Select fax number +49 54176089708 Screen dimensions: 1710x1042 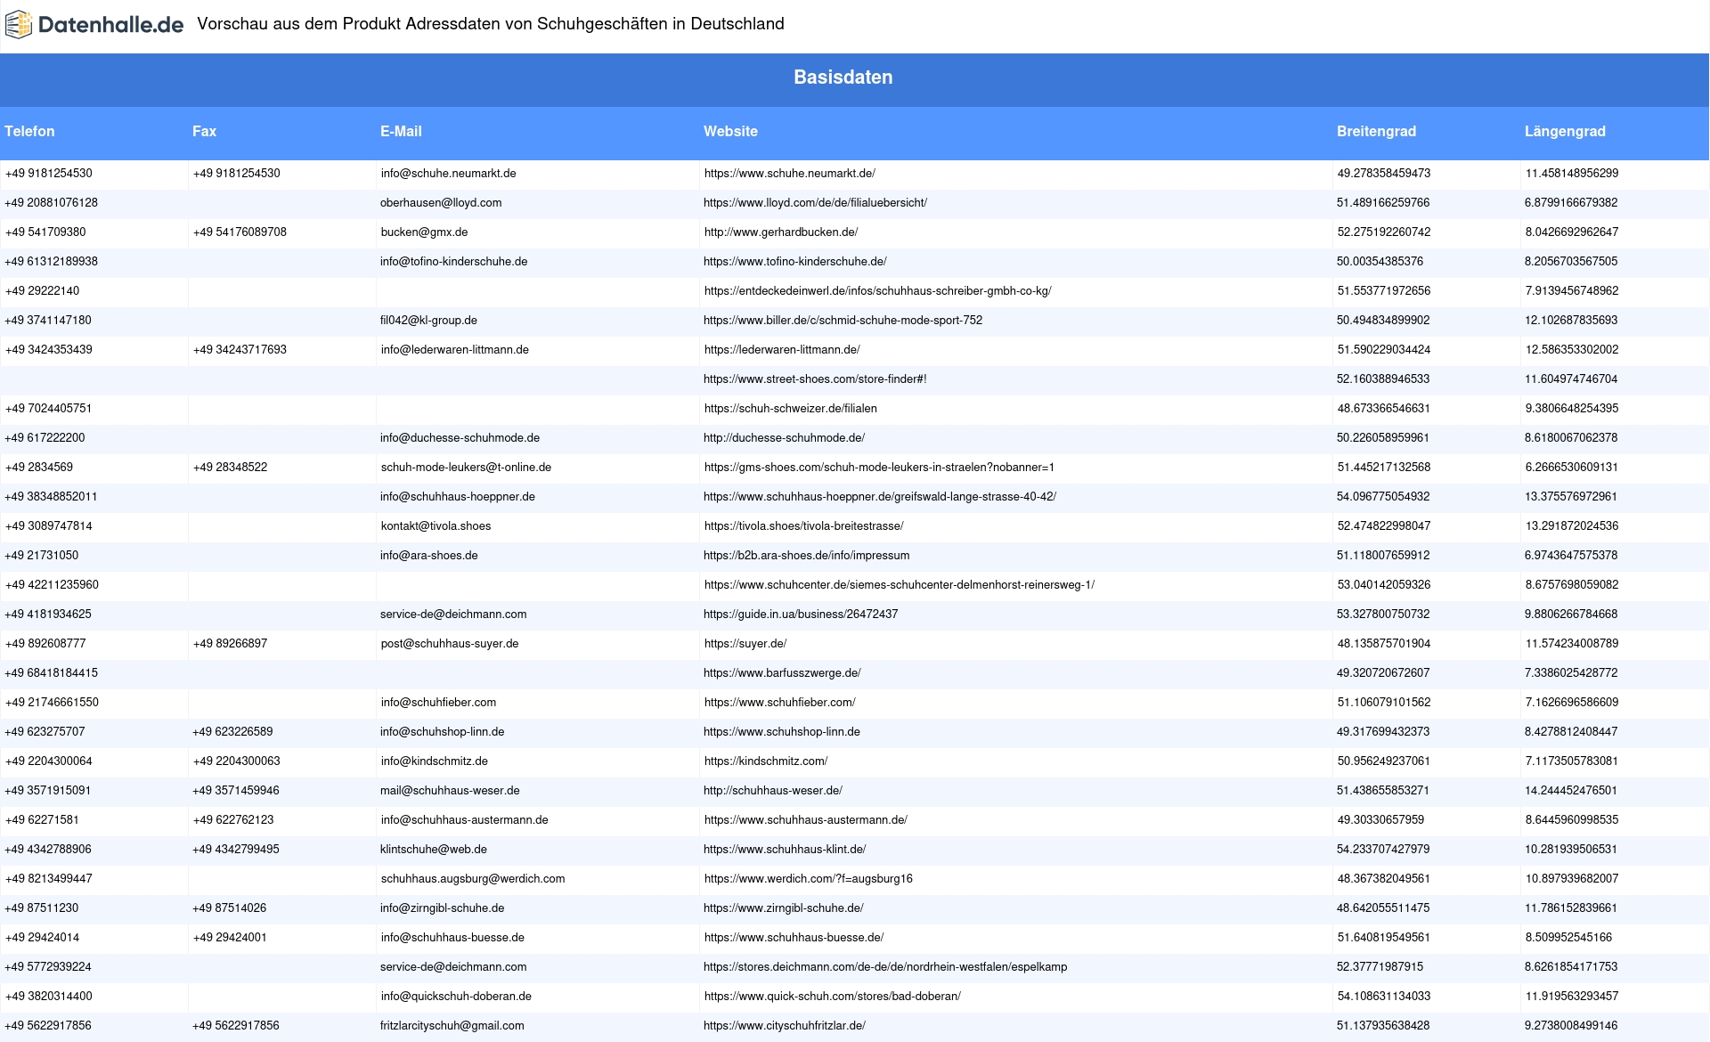coord(240,232)
